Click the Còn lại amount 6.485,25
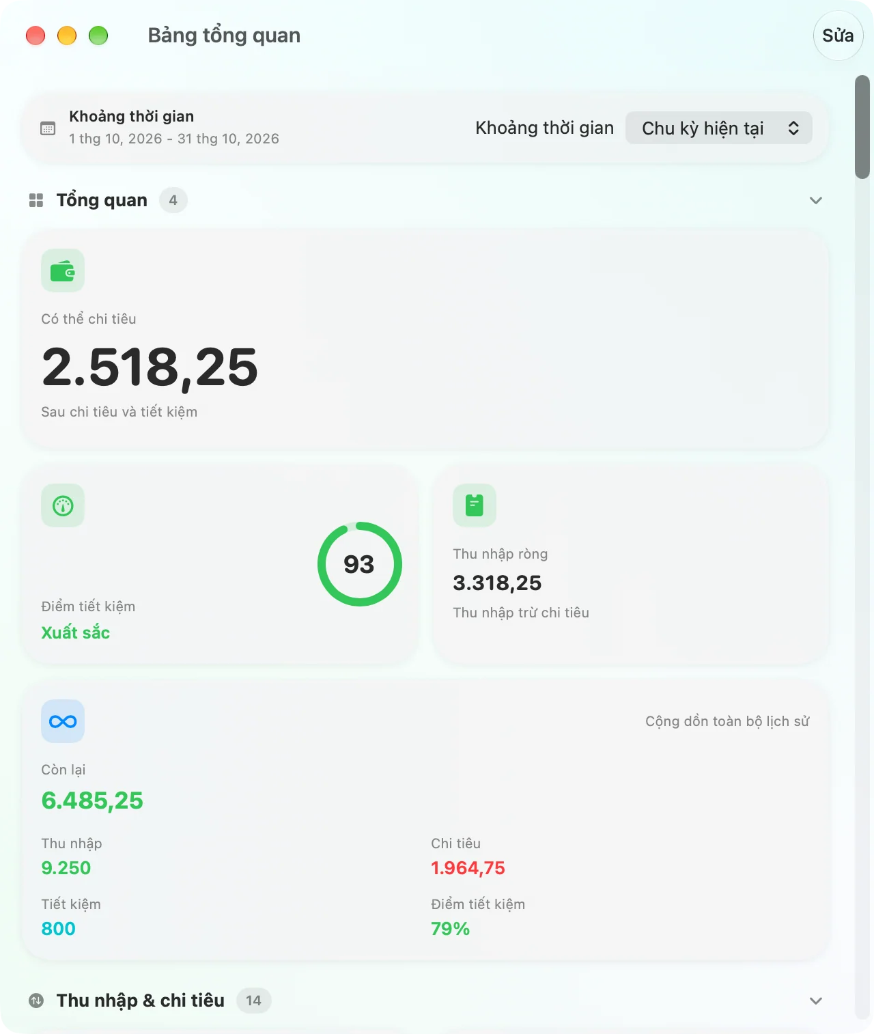 click(92, 800)
